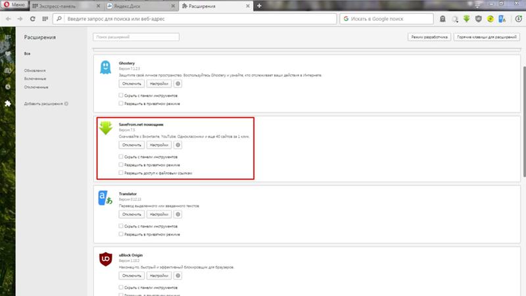Disable uBlock Origin with its Отключить button

131,276
